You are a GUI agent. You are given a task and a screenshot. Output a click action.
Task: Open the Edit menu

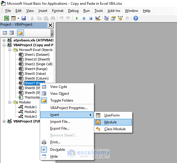(x=19, y=11)
